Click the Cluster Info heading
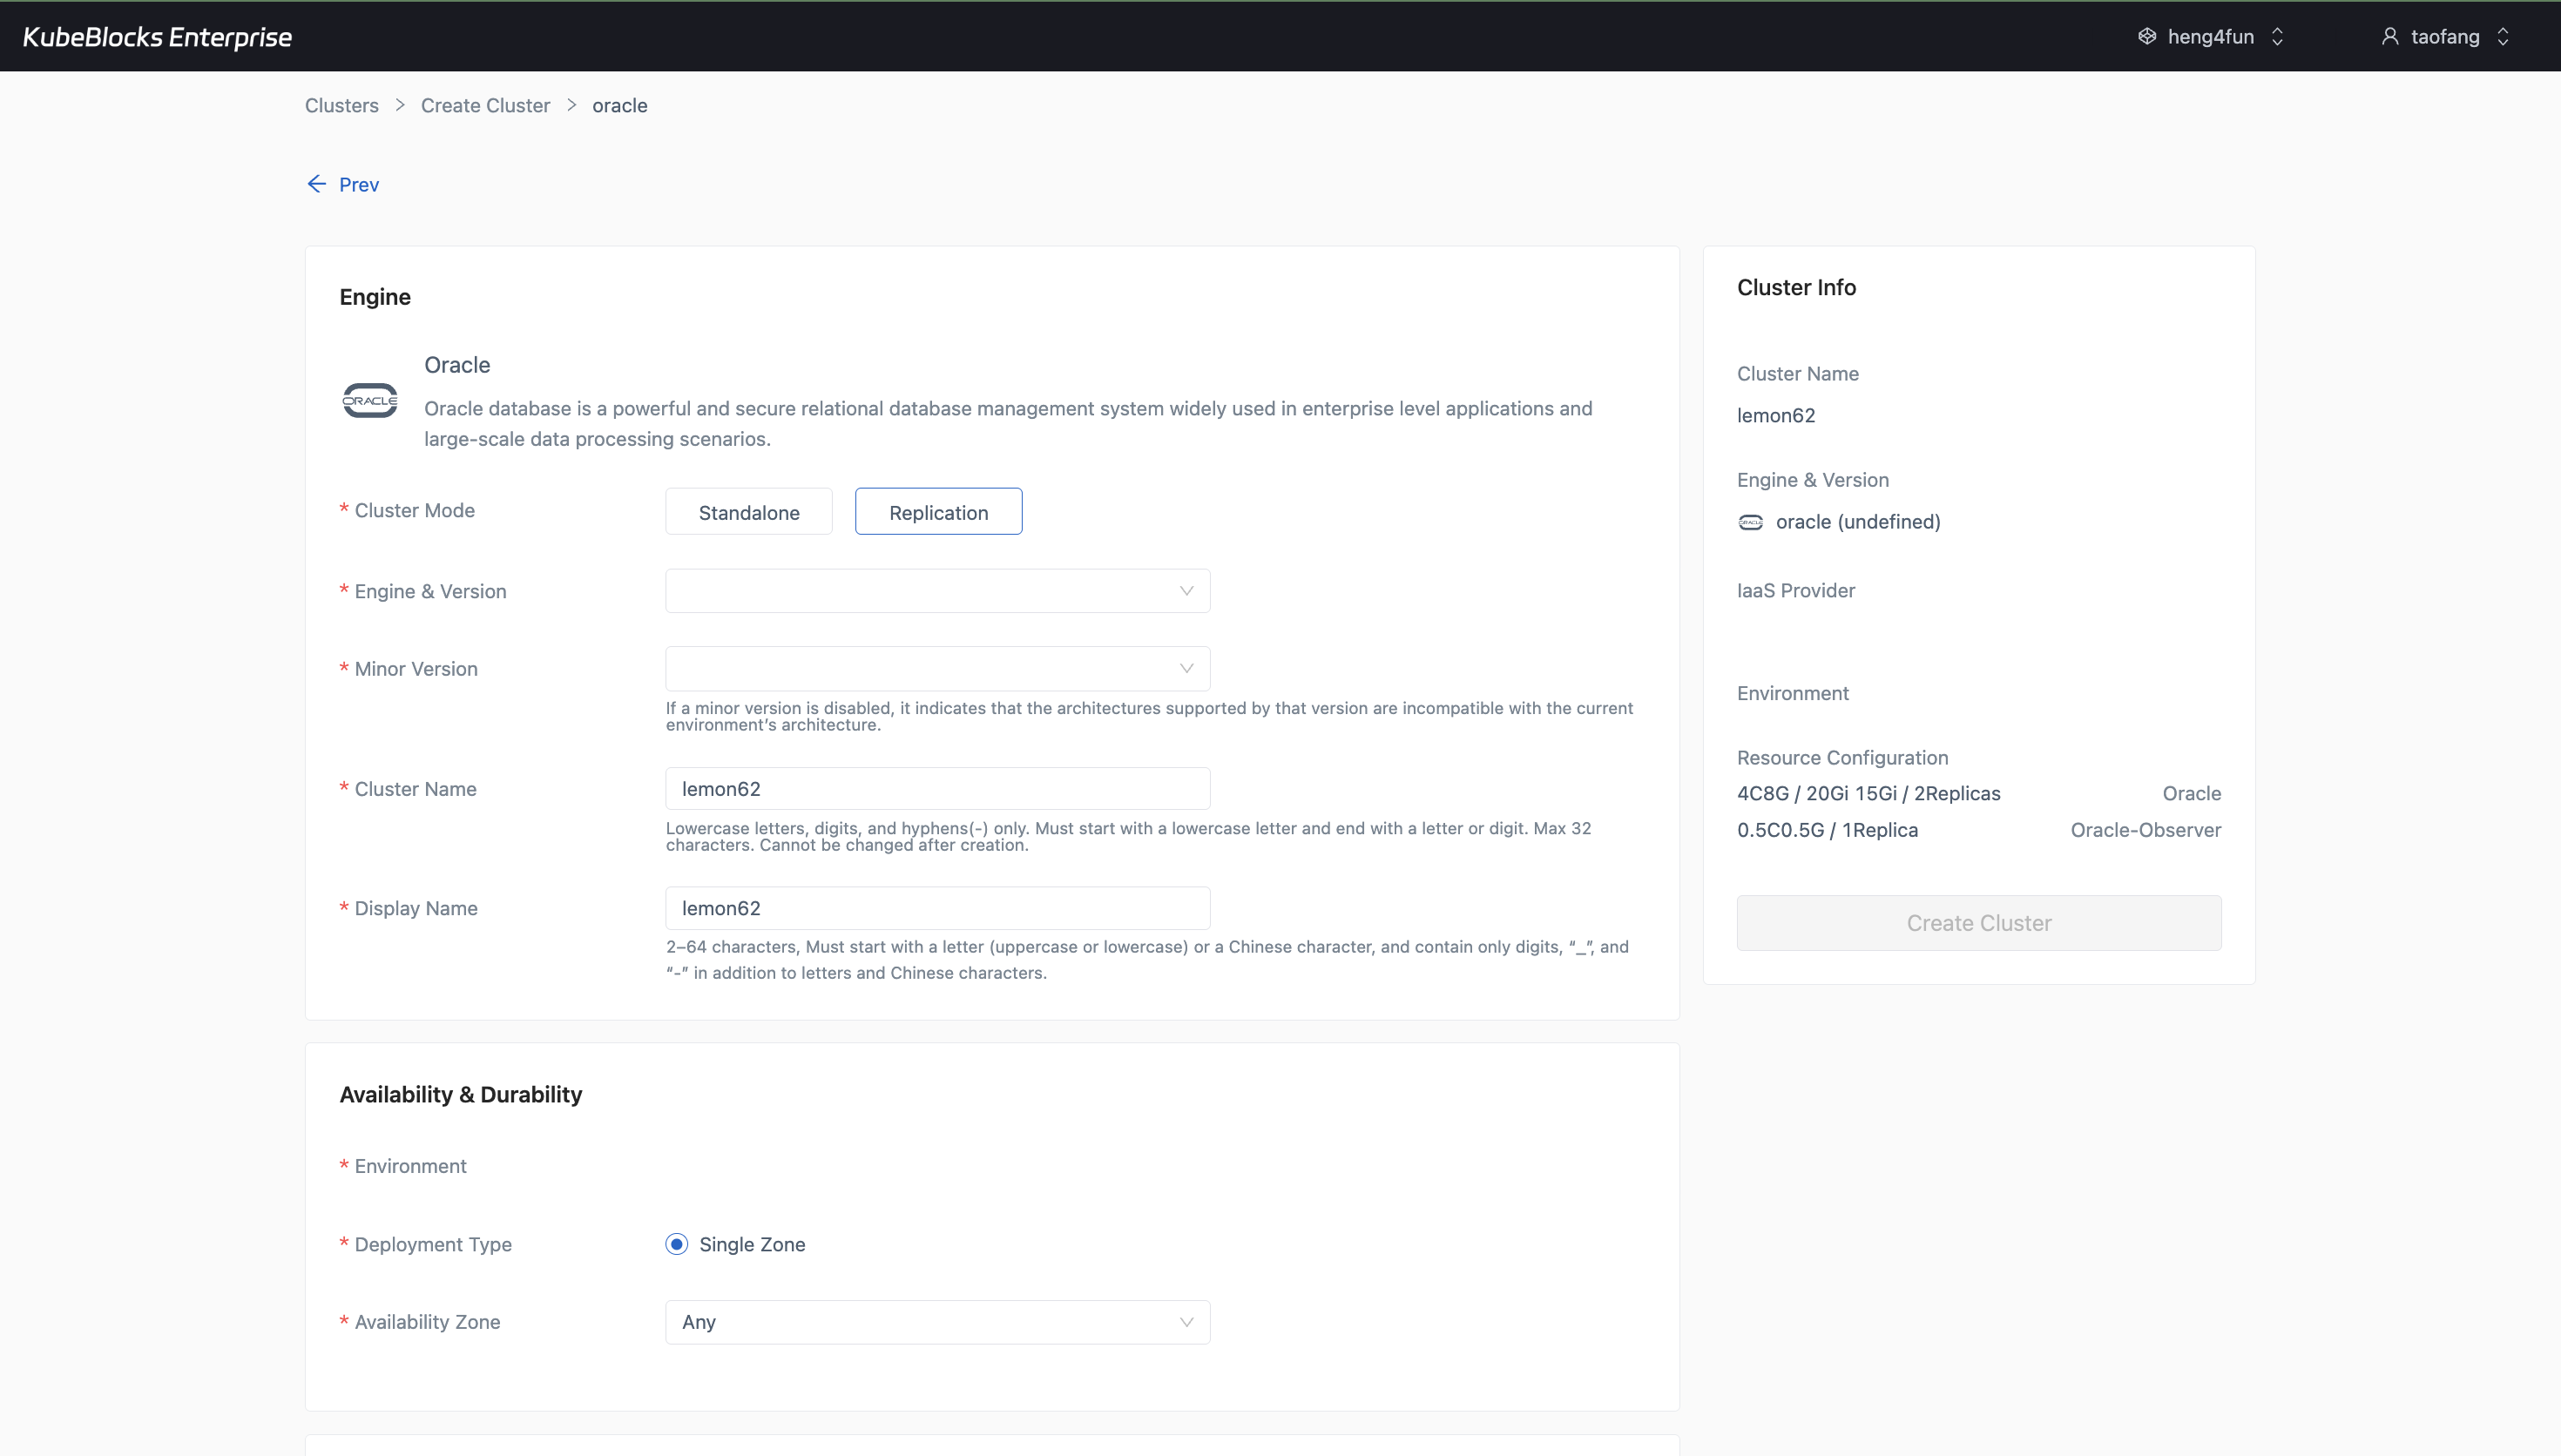This screenshot has width=2561, height=1456. tap(1797, 288)
